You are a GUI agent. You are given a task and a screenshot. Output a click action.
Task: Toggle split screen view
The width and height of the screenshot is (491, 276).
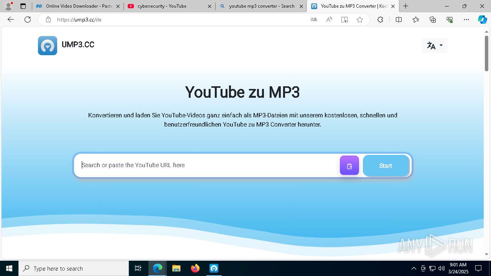tap(399, 20)
